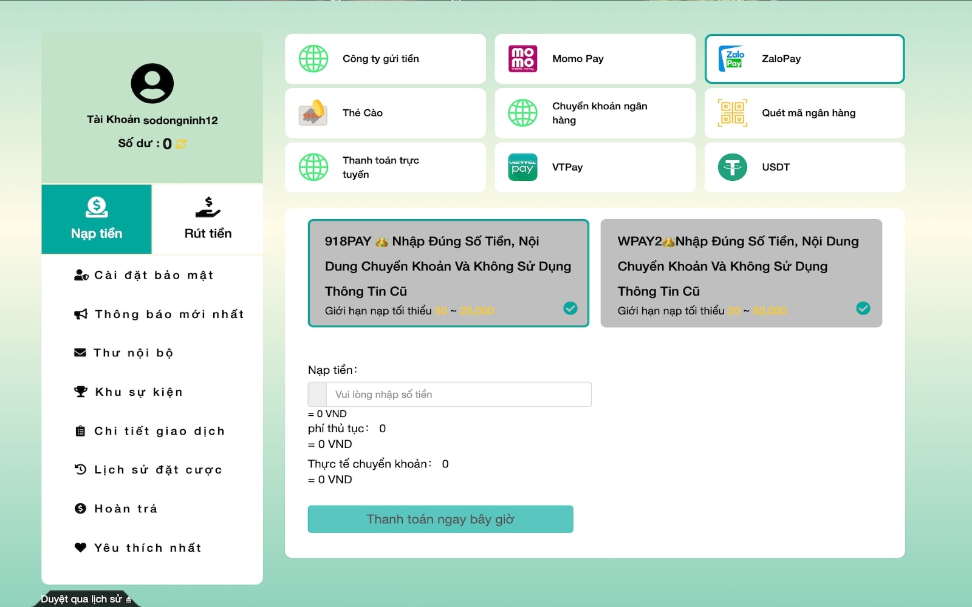Toggle the checkmark on 918PAY channel
This screenshot has height=607, width=972.
coord(570,308)
